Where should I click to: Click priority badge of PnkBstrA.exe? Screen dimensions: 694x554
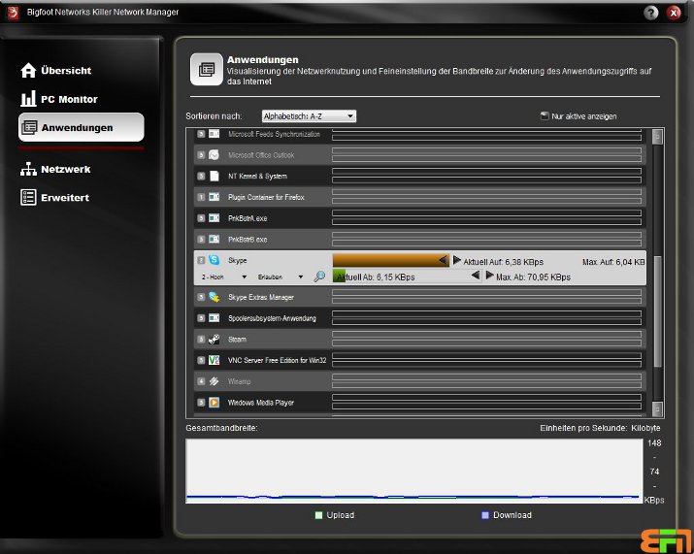(x=201, y=218)
